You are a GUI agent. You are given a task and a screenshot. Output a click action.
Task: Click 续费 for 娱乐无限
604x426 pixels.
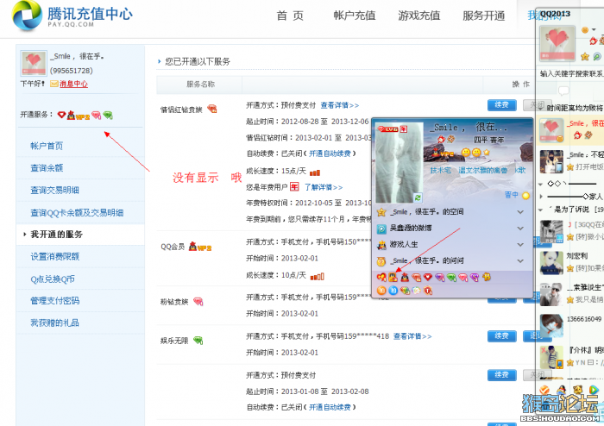[x=502, y=336]
